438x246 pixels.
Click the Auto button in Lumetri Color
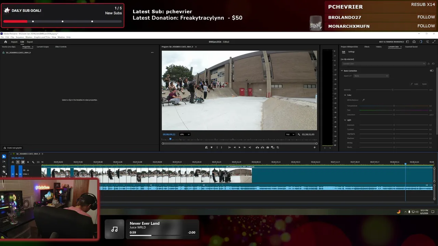(x=414, y=84)
